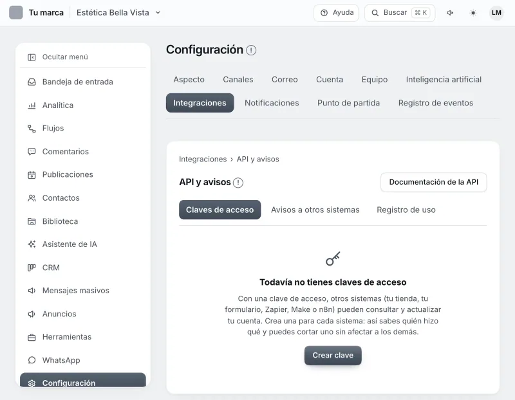Click the WhatsApp chat icon
515x400 pixels.
click(x=32, y=360)
